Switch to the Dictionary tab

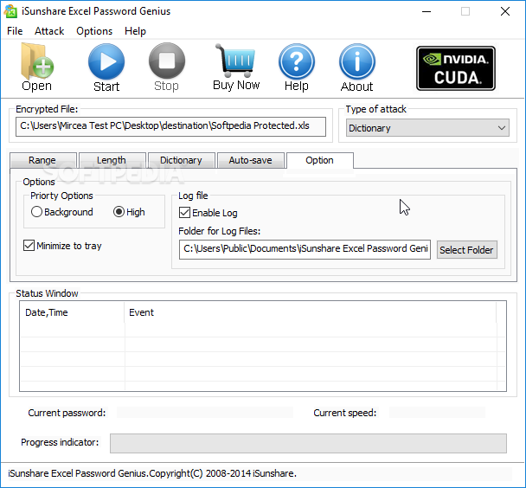(181, 160)
